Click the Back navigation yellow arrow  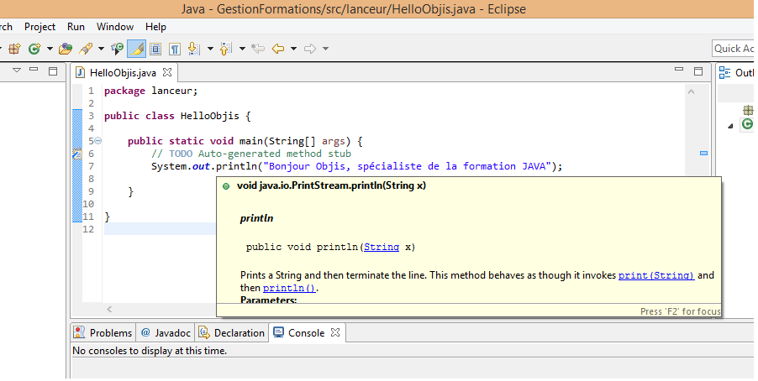[278, 49]
